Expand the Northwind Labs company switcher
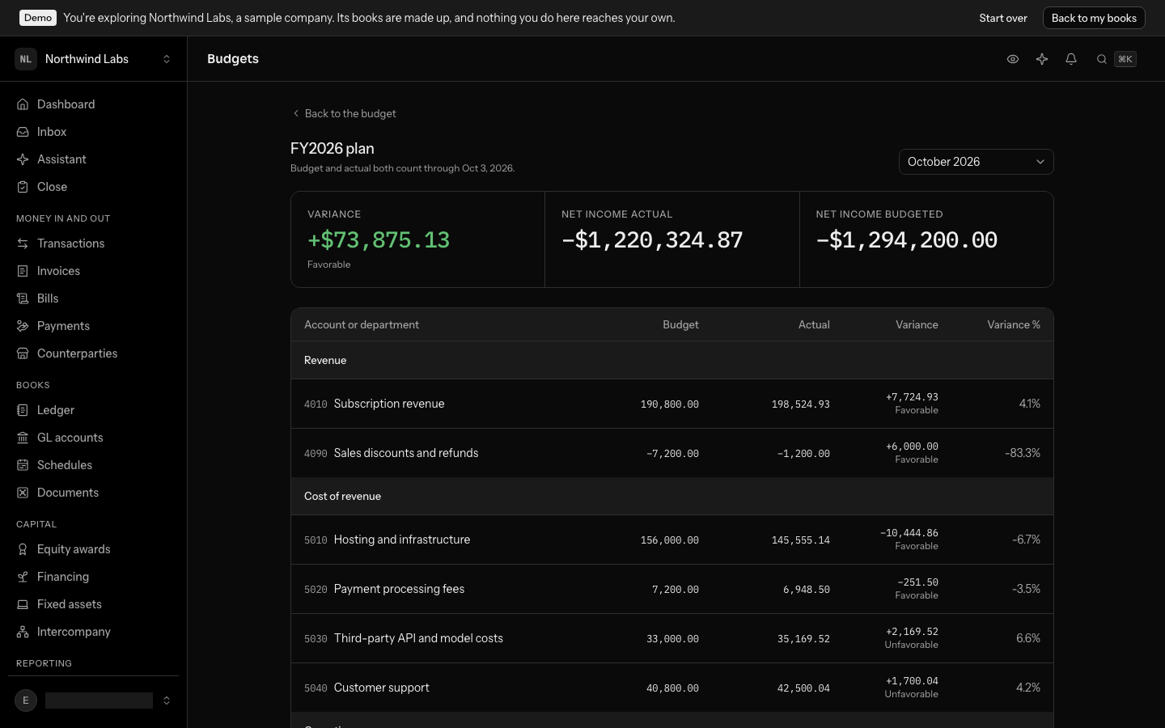The height and width of the screenshot is (728, 1165). pos(94,59)
